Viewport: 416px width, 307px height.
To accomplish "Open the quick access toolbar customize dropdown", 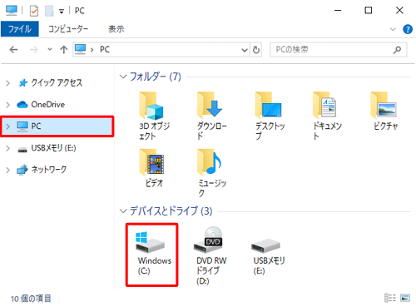I will tap(62, 12).
